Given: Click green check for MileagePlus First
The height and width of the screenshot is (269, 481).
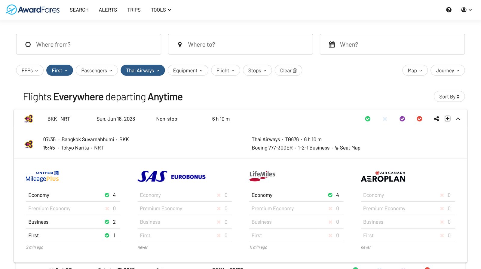Looking at the screenshot, I should click(x=107, y=235).
